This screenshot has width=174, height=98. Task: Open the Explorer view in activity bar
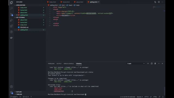[11, 2]
